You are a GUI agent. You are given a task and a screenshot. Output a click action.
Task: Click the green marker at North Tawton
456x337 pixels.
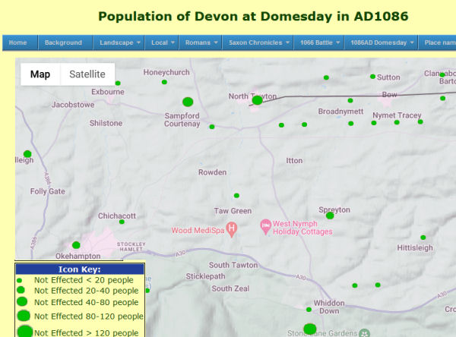[257, 100]
